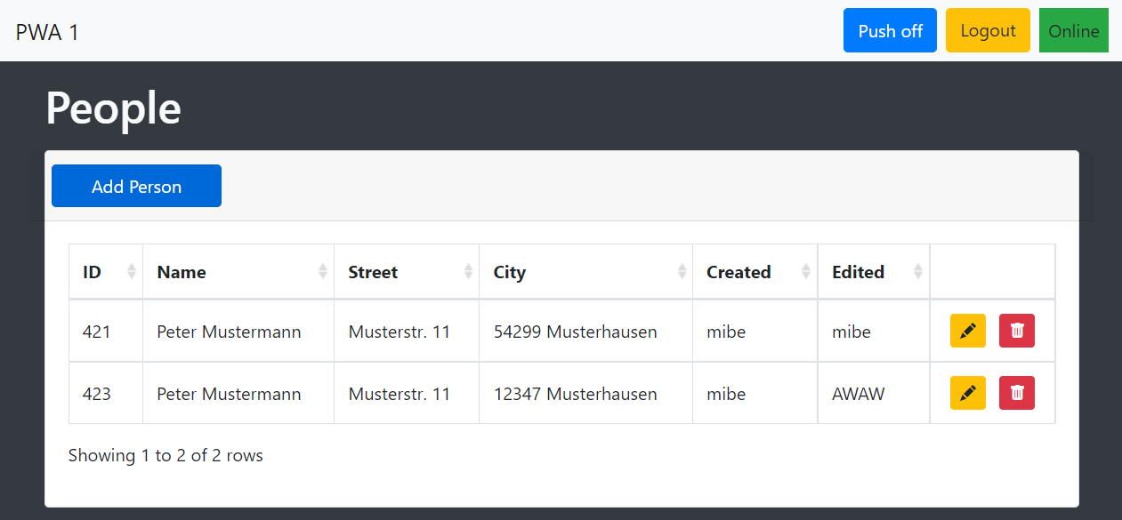Sort table by Street column arrows

[x=468, y=272]
